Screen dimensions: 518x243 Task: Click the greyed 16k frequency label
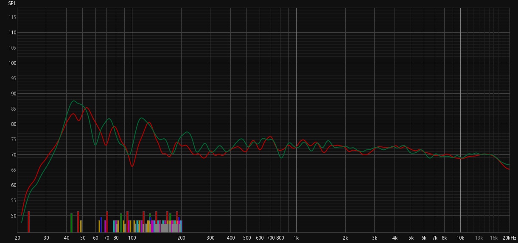(x=494, y=238)
